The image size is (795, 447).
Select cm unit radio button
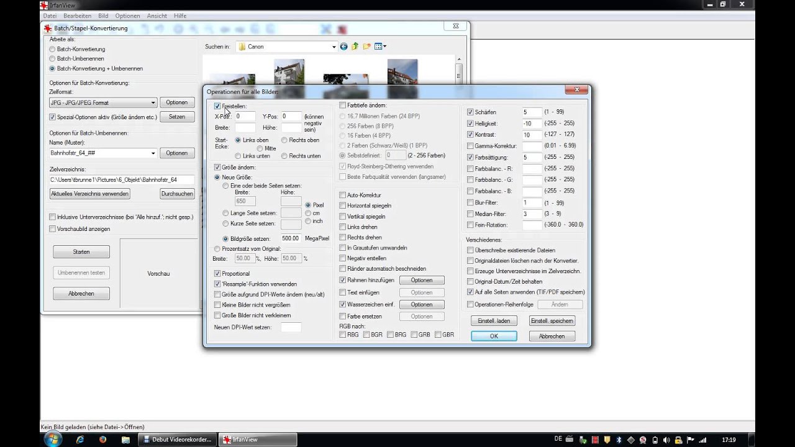coord(309,213)
